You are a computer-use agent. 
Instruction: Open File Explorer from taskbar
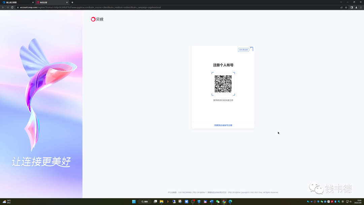(161, 202)
